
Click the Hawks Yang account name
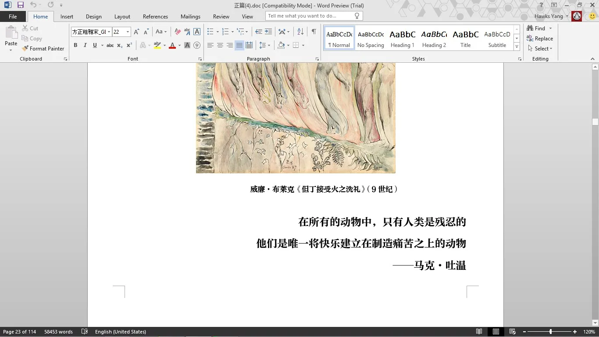pyautogui.click(x=549, y=16)
